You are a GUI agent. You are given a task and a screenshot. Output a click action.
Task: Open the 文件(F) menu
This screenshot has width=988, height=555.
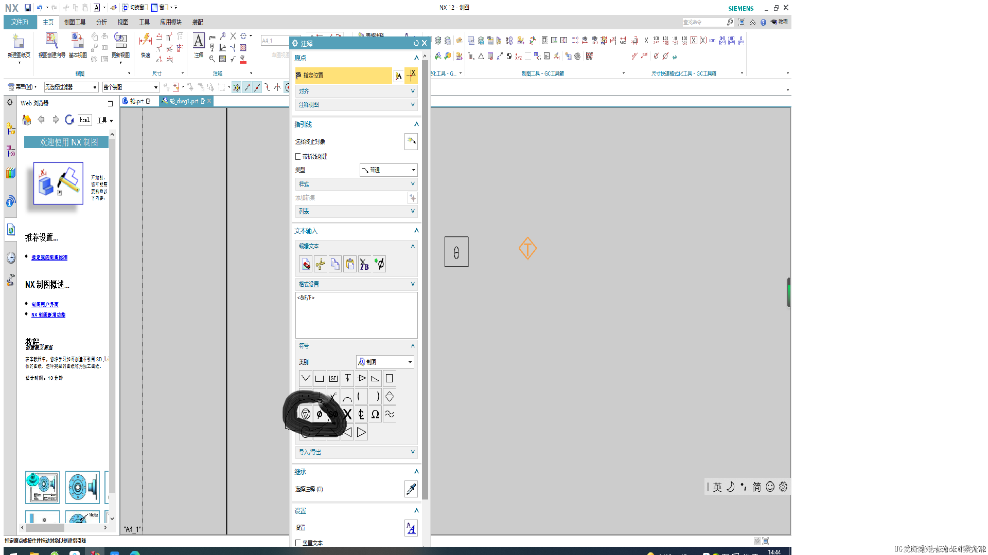(x=20, y=22)
